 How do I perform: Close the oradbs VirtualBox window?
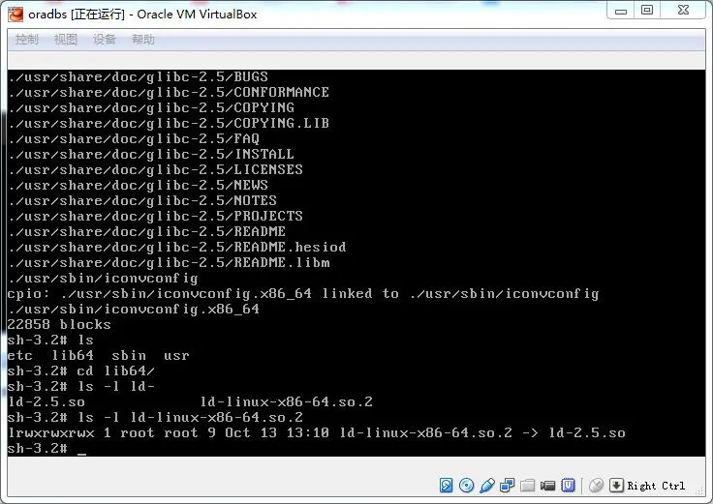click(x=683, y=10)
